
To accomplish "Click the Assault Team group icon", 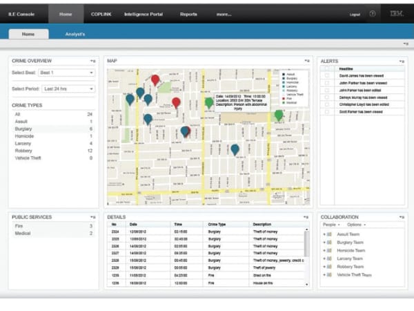I will point(329,234).
